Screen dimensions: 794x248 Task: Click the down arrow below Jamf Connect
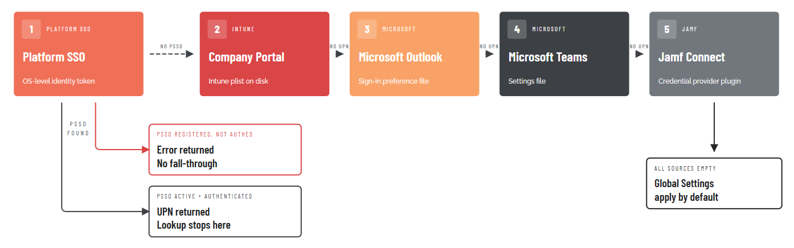tap(714, 127)
